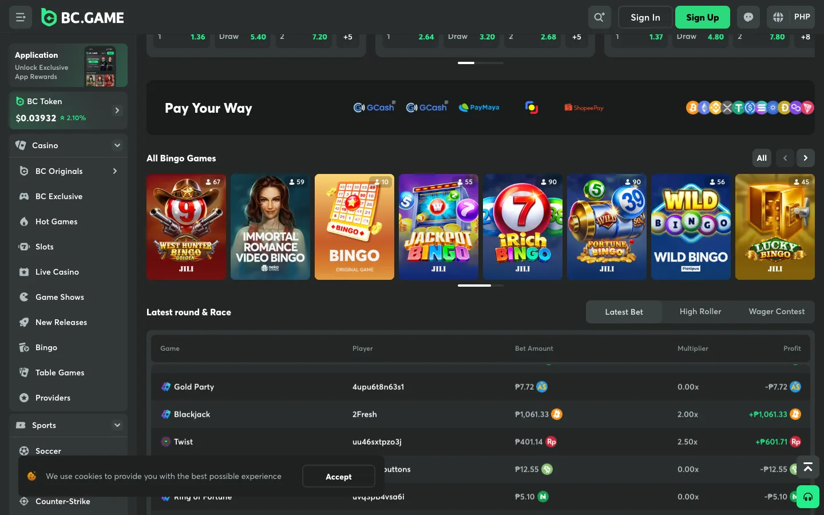Click the Gold Party game icon

pos(166,387)
